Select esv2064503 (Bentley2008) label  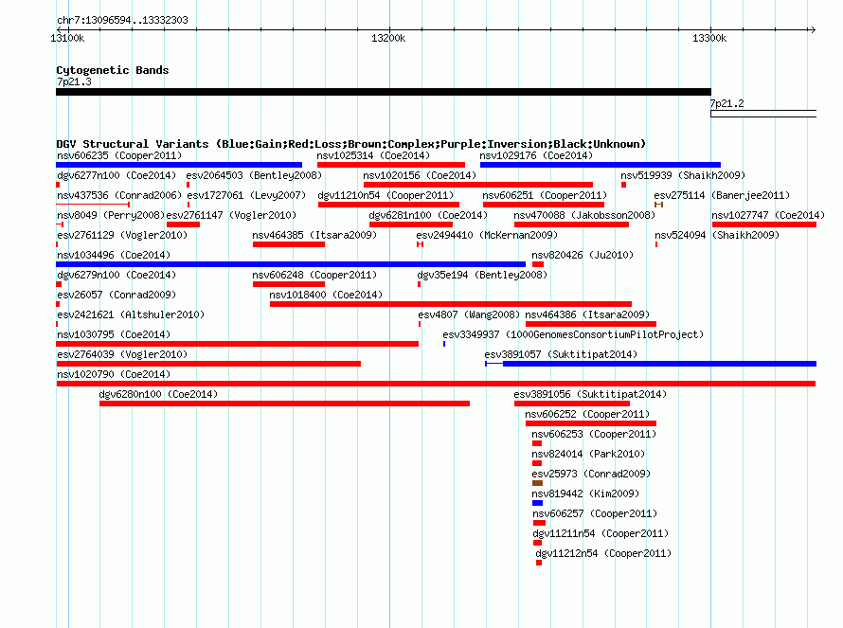[254, 175]
